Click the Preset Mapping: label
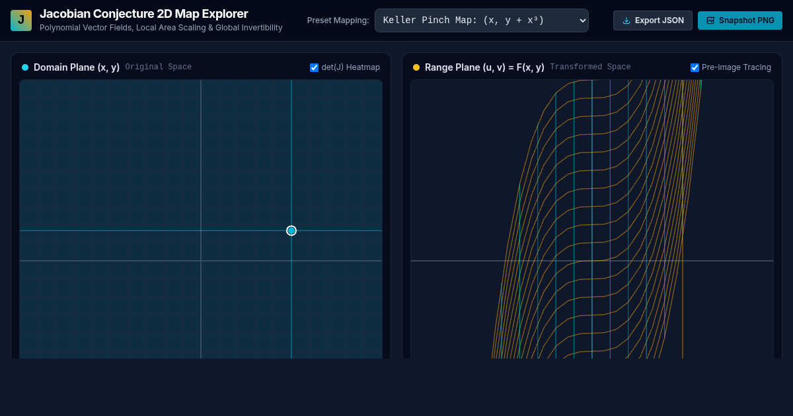The image size is (793, 416). (x=338, y=20)
